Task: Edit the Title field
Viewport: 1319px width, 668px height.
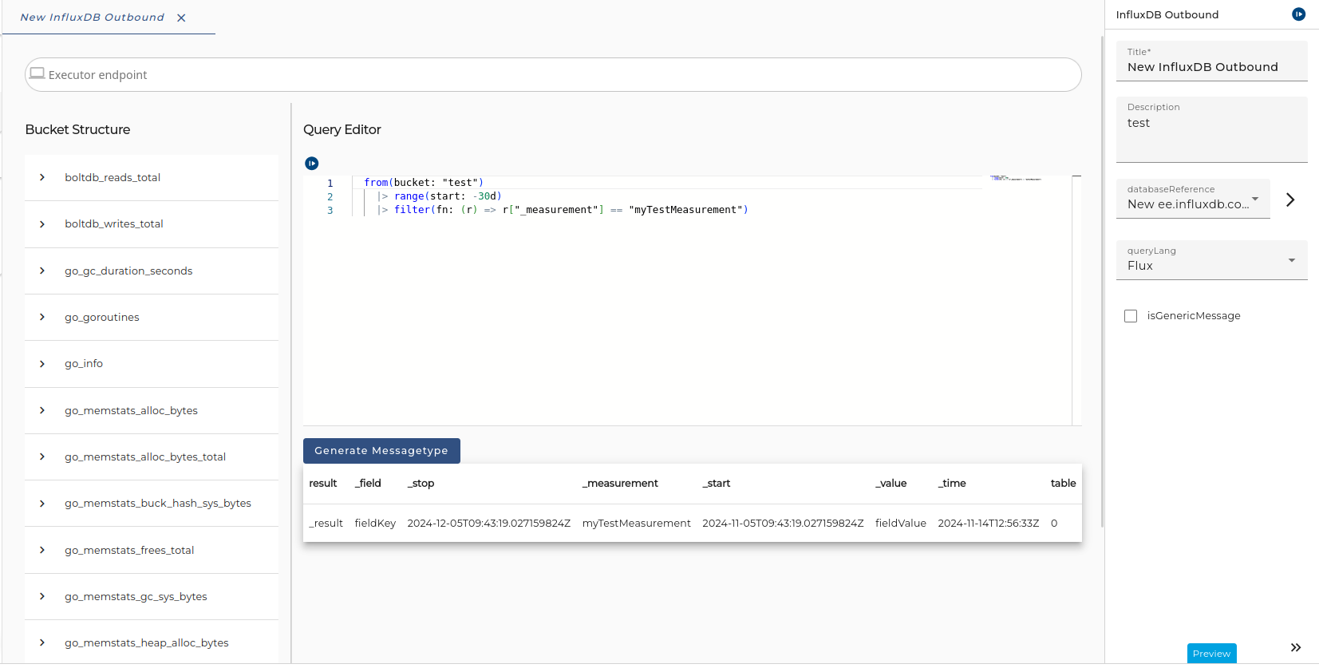Action: click(x=1212, y=61)
